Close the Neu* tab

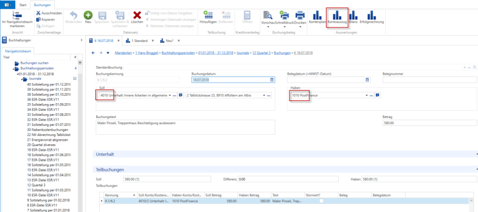pyautogui.click(x=179, y=40)
